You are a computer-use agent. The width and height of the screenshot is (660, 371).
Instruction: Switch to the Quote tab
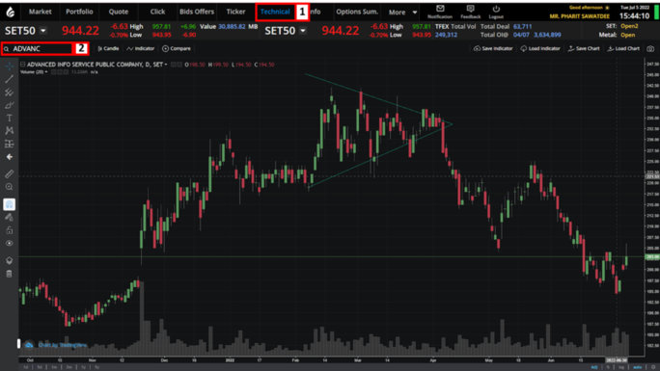(x=119, y=12)
